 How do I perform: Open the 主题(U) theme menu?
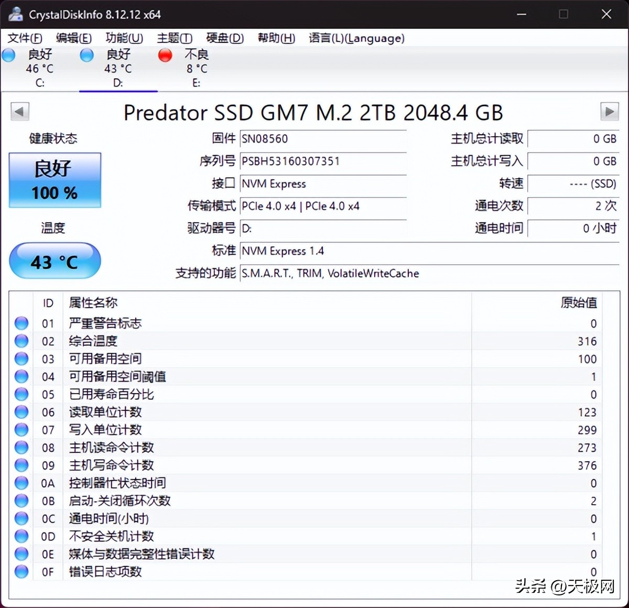pyautogui.click(x=175, y=38)
